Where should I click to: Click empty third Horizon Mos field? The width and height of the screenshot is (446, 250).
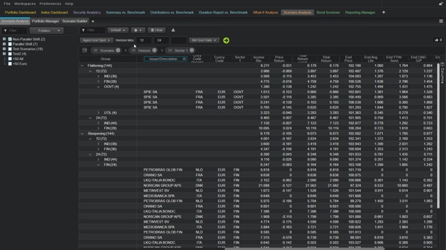tap(179, 40)
